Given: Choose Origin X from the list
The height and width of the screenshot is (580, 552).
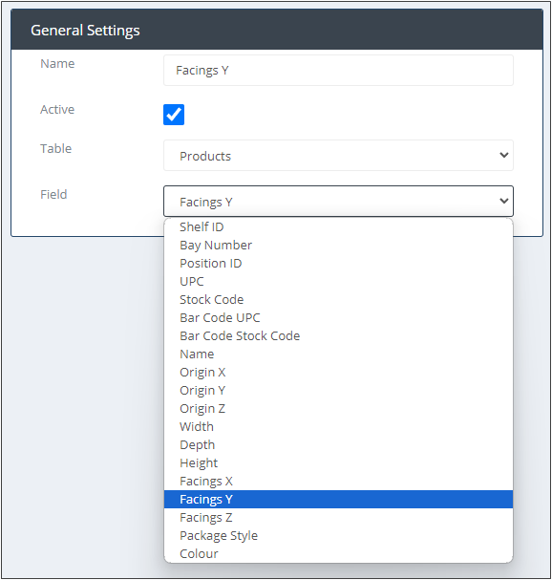Looking at the screenshot, I should 338,372.
